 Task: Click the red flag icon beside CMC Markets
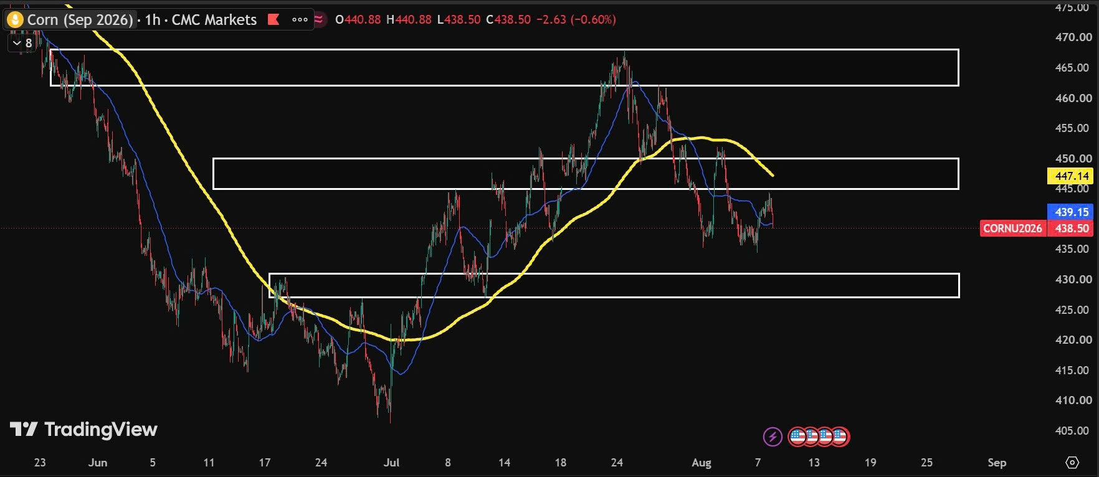click(273, 19)
